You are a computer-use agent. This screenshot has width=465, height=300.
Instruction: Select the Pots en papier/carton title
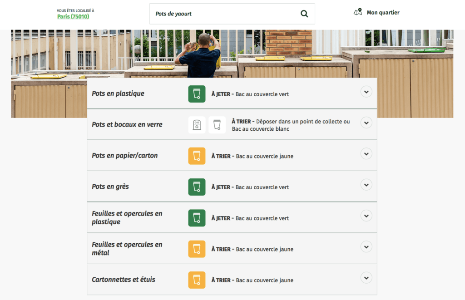[x=124, y=156]
